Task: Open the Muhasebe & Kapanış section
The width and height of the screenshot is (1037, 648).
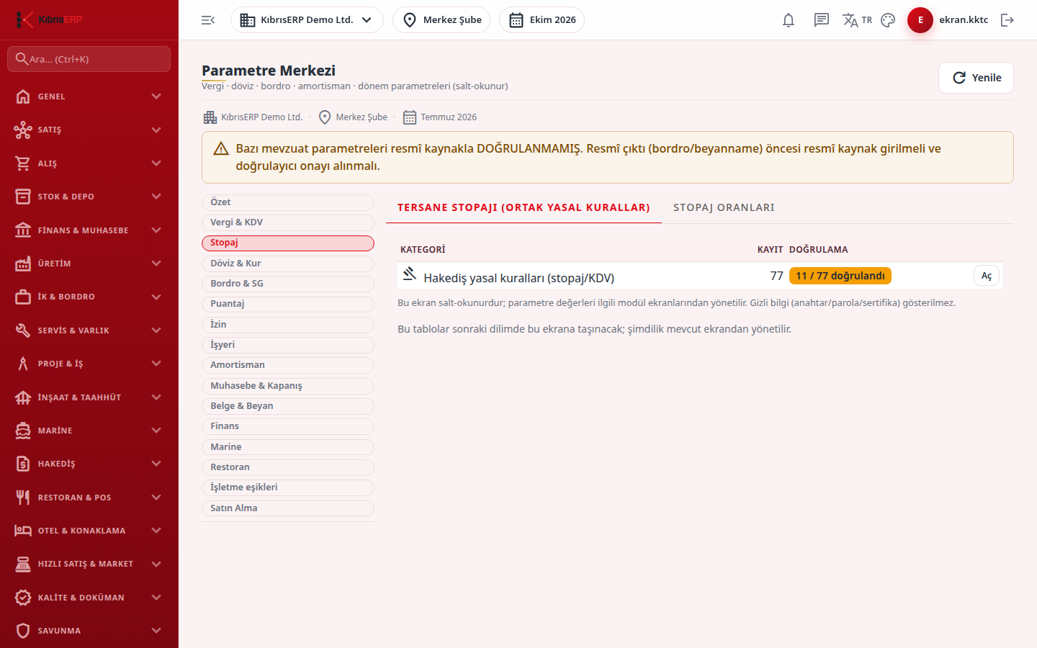Action: (288, 386)
